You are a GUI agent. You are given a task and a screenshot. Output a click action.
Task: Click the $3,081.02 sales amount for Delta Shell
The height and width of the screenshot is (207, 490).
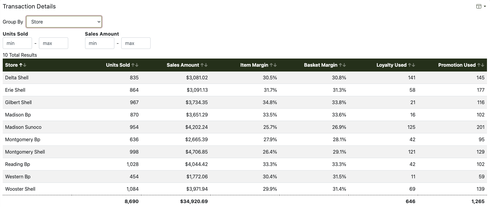(x=197, y=78)
